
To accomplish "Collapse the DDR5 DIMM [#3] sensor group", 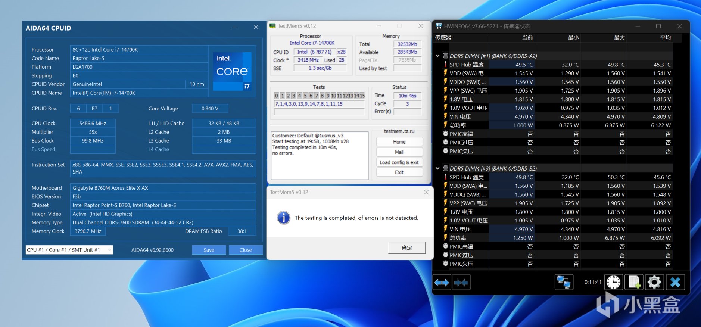I will (437, 169).
